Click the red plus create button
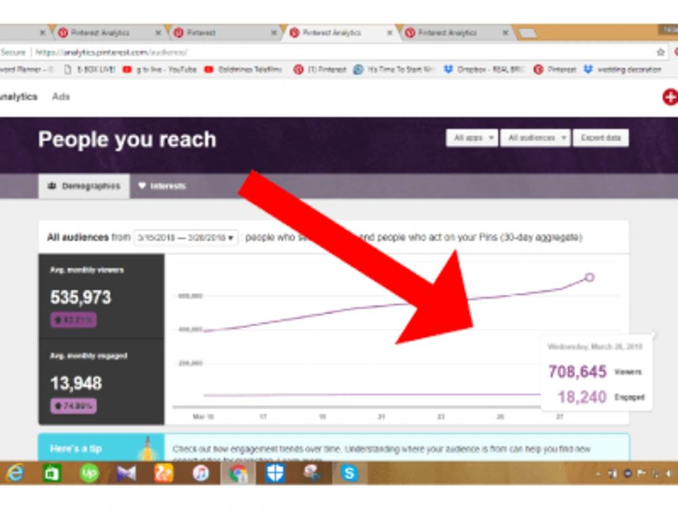This screenshot has width=678, height=509. point(671,97)
